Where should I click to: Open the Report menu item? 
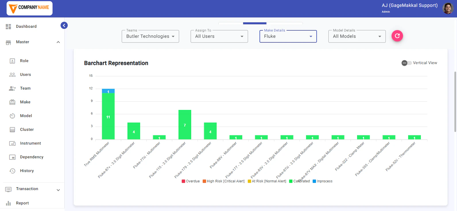[x=22, y=203]
